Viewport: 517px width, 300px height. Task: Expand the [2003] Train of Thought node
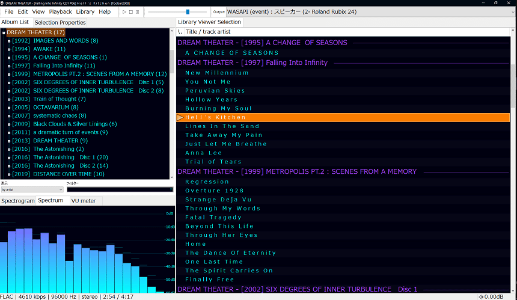coord(9,99)
